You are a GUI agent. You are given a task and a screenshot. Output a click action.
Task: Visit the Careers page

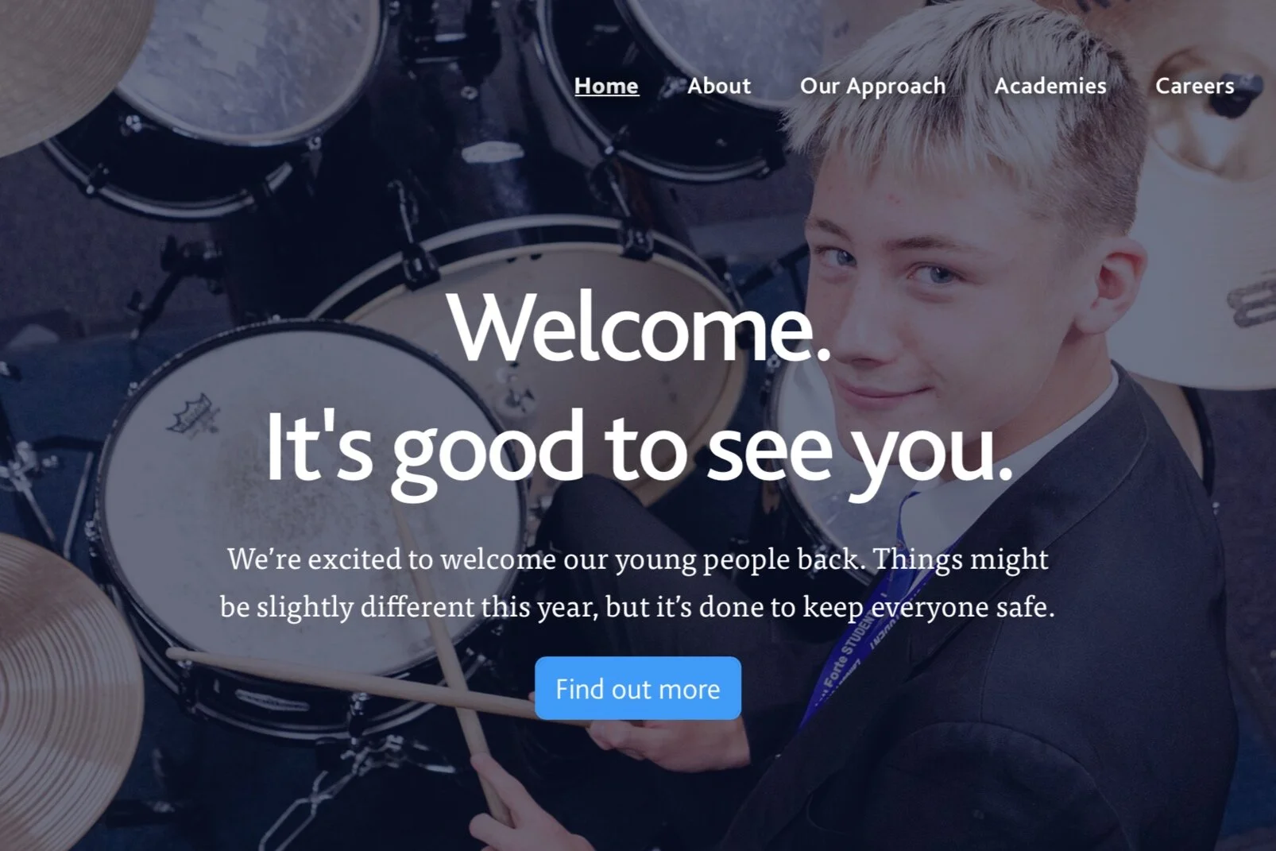[x=1195, y=86]
